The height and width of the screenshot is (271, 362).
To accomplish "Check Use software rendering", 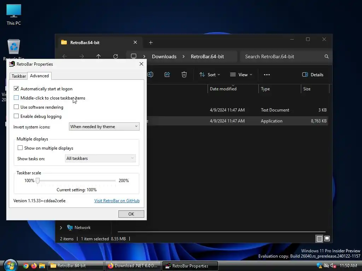I will click(x=16, y=107).
